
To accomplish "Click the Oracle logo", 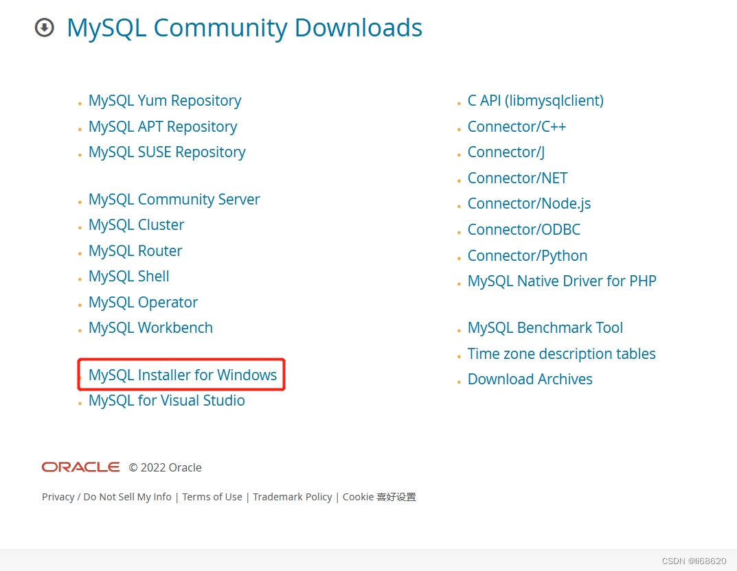I will [x=81, y=467].
